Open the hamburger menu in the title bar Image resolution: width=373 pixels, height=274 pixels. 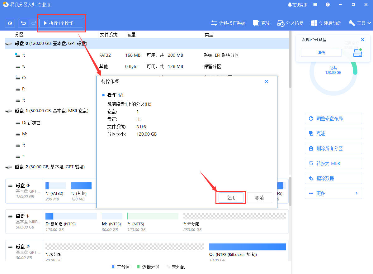coord(315,4)
